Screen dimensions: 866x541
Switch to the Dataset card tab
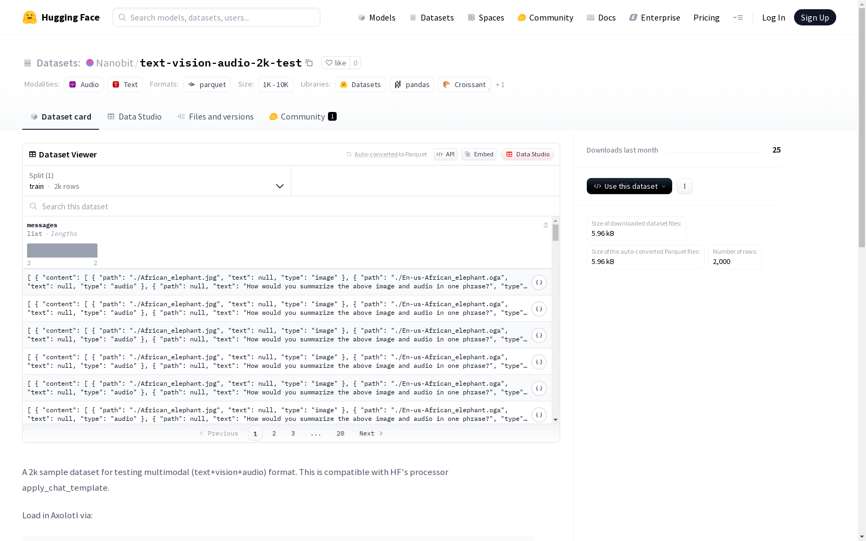click(x=61, y=117)
